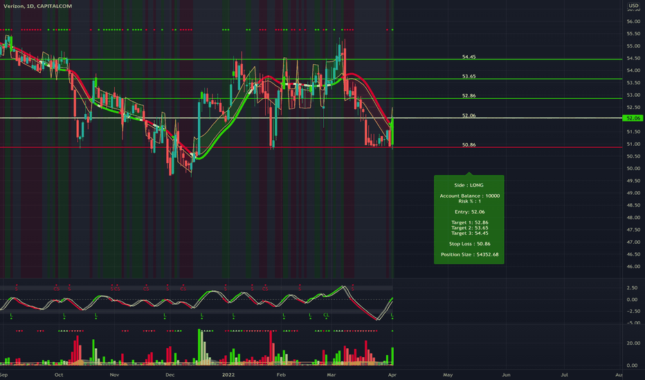Screen dimensions: 645x380
Task: Click 50.50 on the price axis
Action: [x=633, y=156]
